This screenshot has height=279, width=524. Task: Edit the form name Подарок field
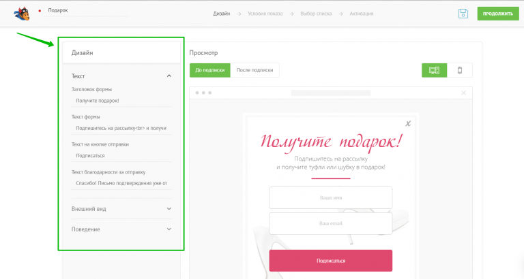[86, 11]
